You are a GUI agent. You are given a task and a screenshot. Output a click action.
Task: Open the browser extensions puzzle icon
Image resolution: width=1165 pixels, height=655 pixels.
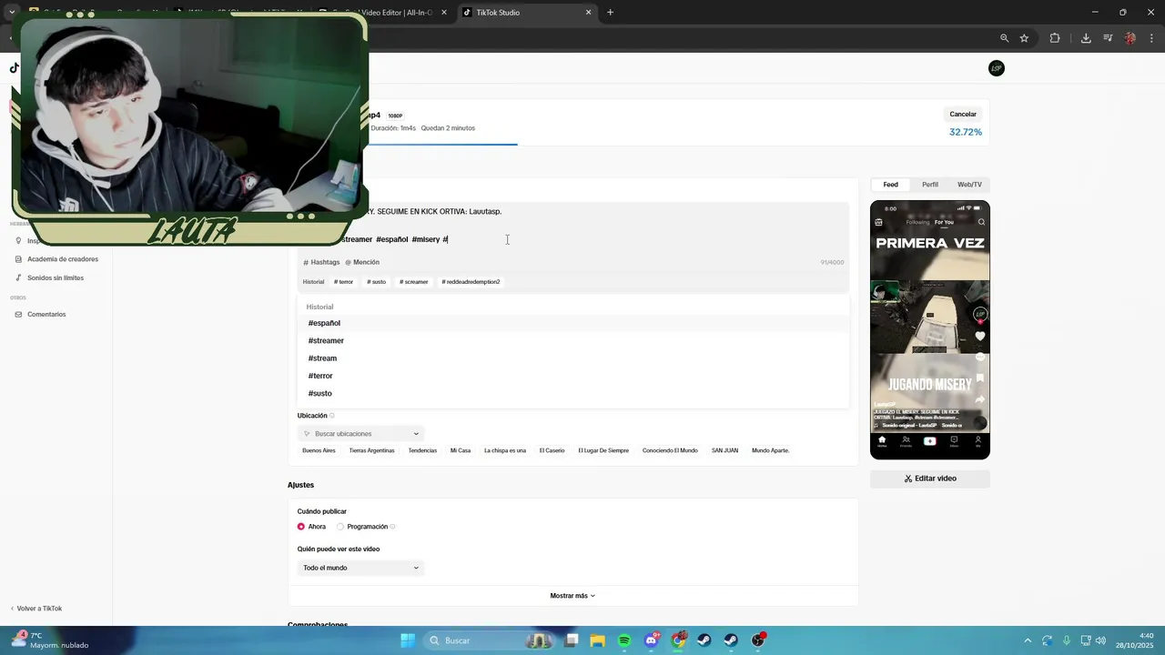(x=1055, y=38)
